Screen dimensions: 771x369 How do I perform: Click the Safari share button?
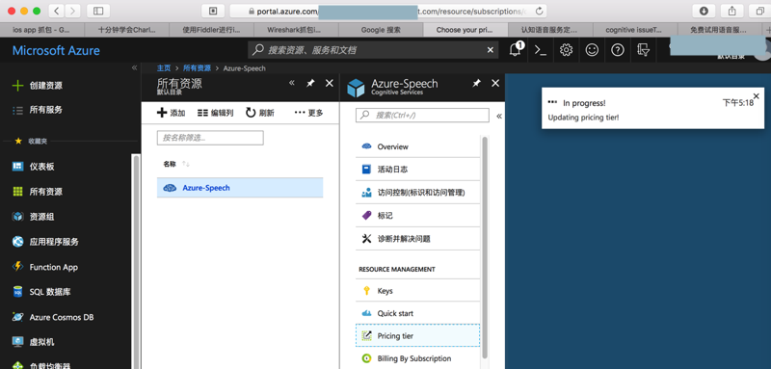732,11
